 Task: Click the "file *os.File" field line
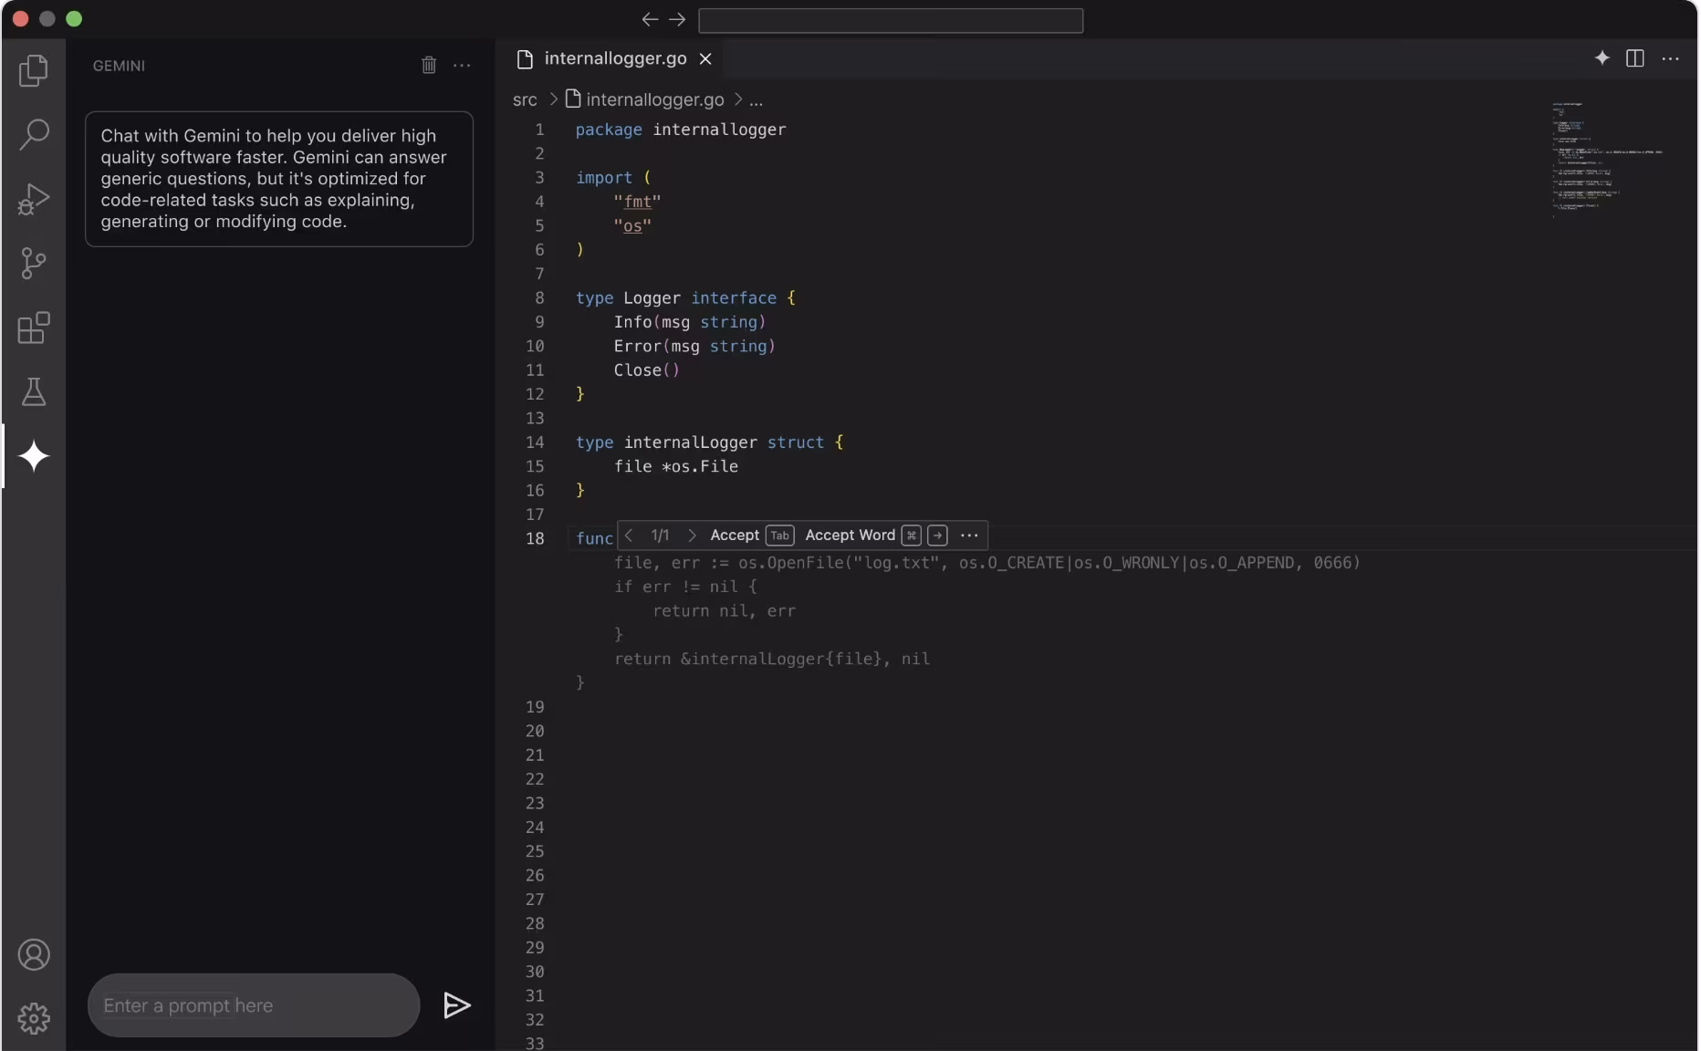tap(676, 466)
